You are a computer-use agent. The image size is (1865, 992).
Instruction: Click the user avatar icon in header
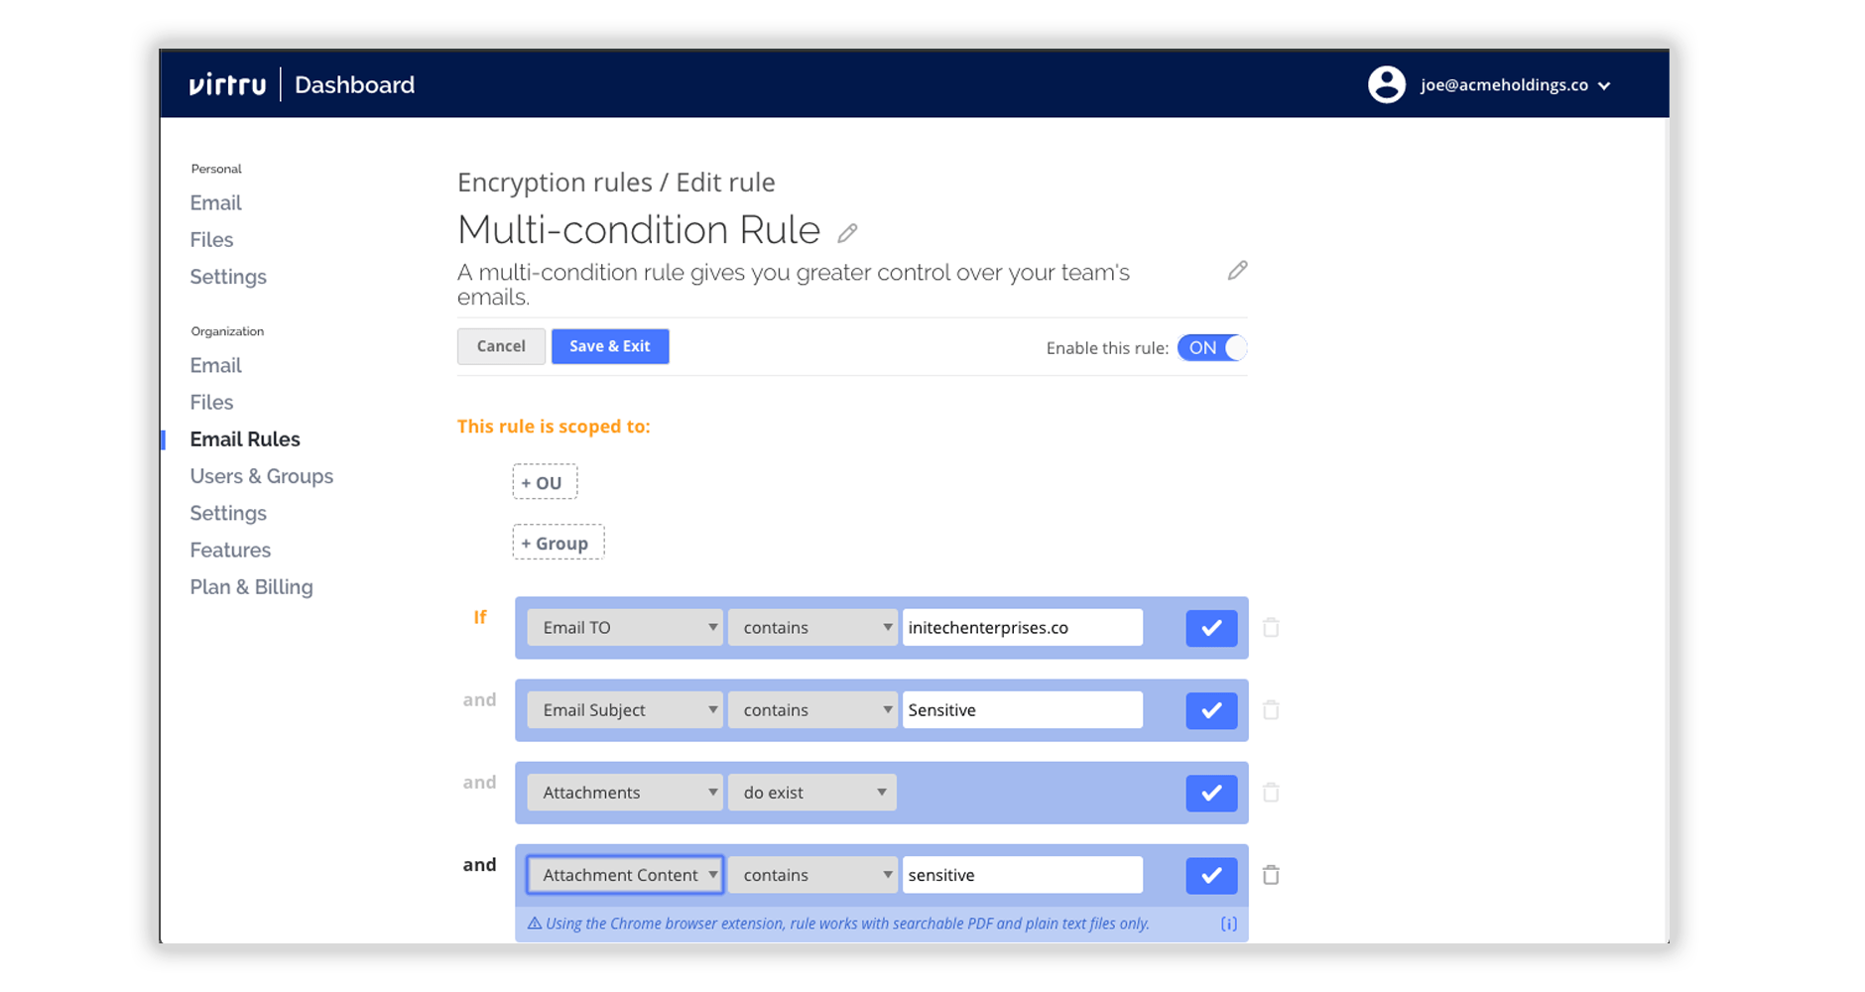(1386, 85)
